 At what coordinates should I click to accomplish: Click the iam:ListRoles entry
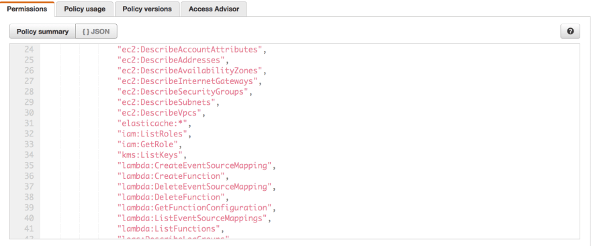[x=154, y=134]
